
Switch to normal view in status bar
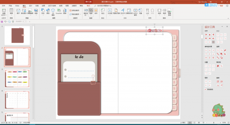[190, 123]
